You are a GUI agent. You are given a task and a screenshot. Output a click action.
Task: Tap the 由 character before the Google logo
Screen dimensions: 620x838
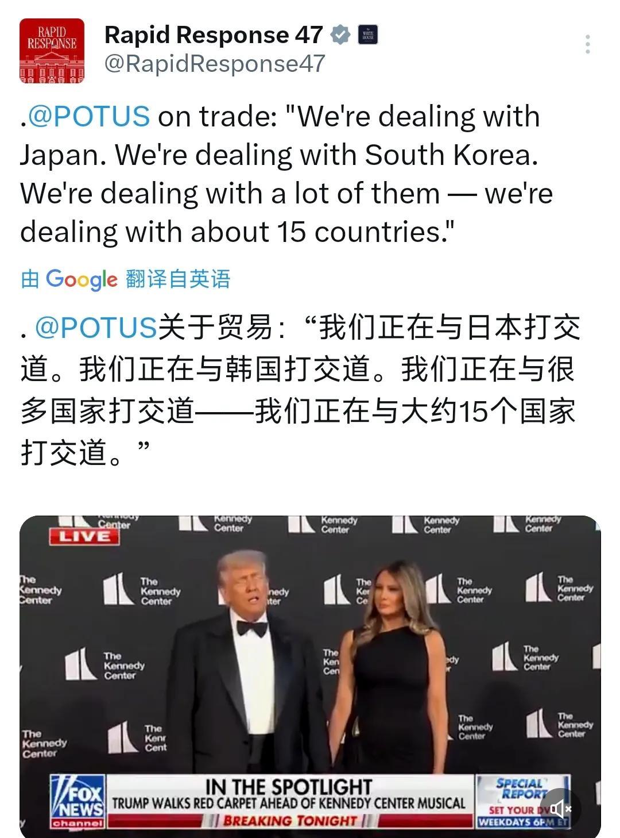[x=30, y=279]
